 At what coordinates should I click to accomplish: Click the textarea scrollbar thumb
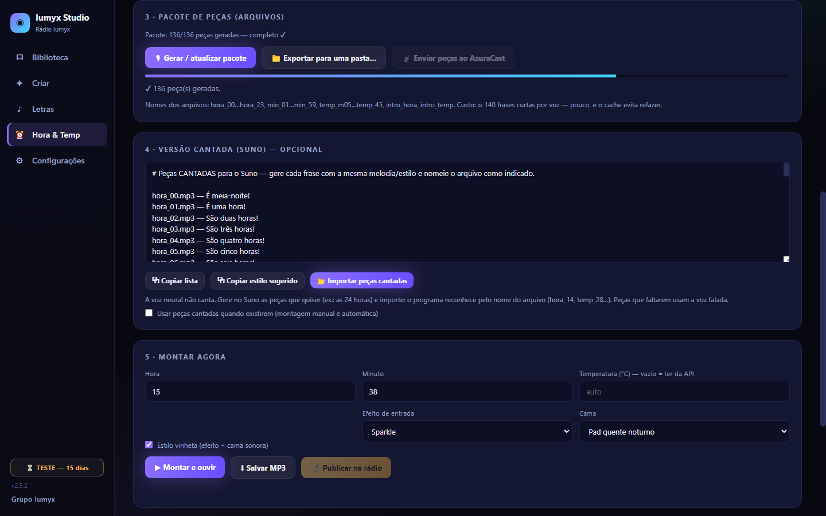(x=786, y=169)
